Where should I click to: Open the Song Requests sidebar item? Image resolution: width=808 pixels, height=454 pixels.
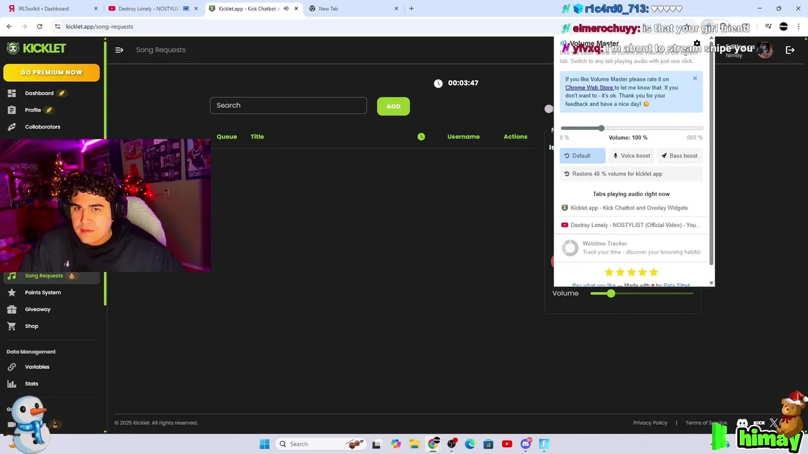[51, 276]
